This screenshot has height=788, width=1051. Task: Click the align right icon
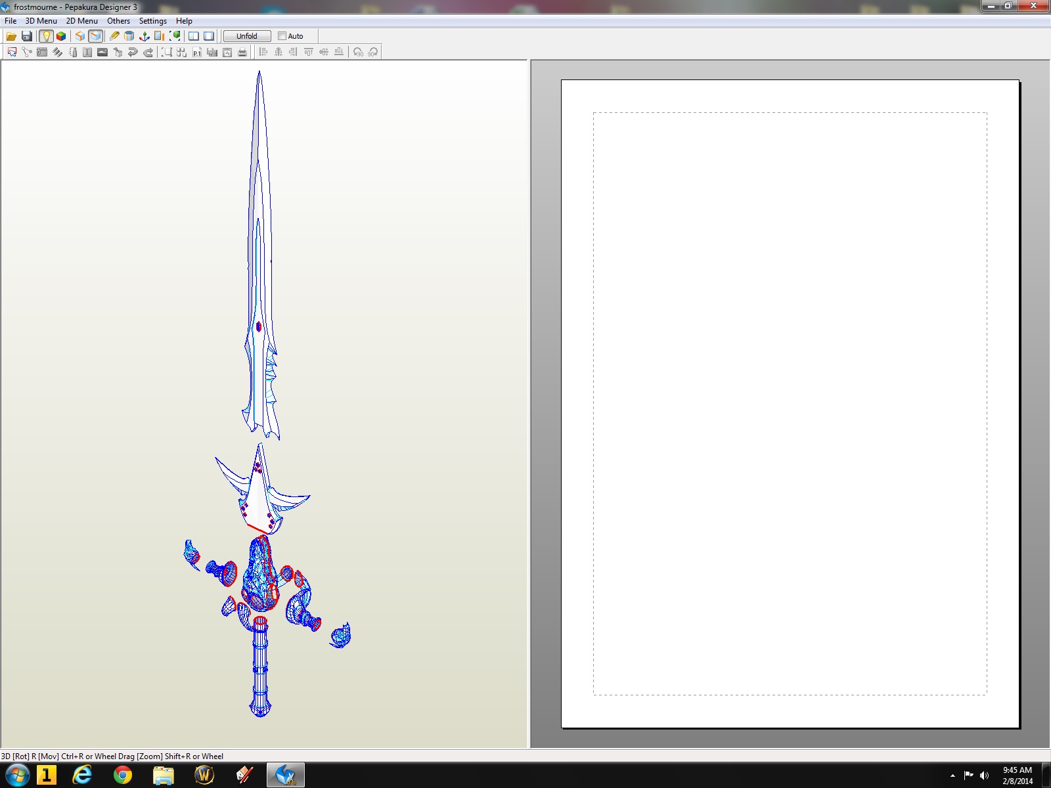click(294, 52)
